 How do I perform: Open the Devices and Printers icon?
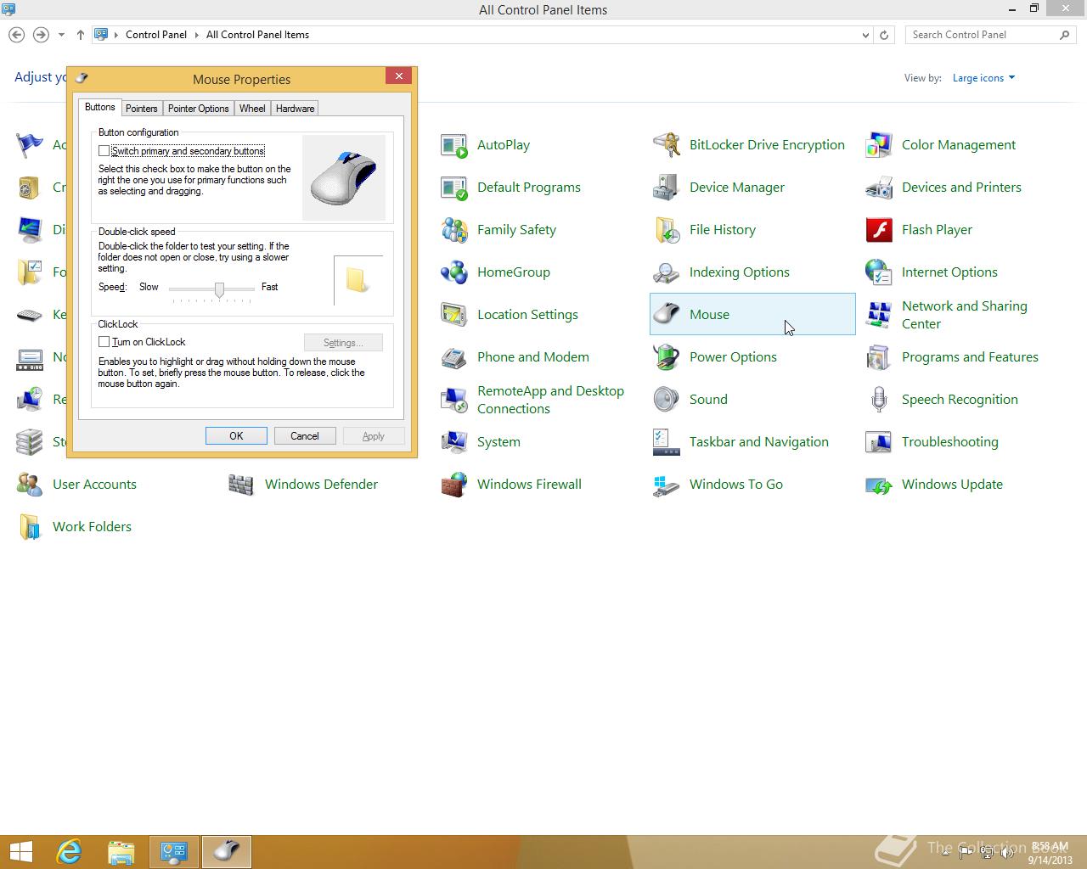click(879, 188)
